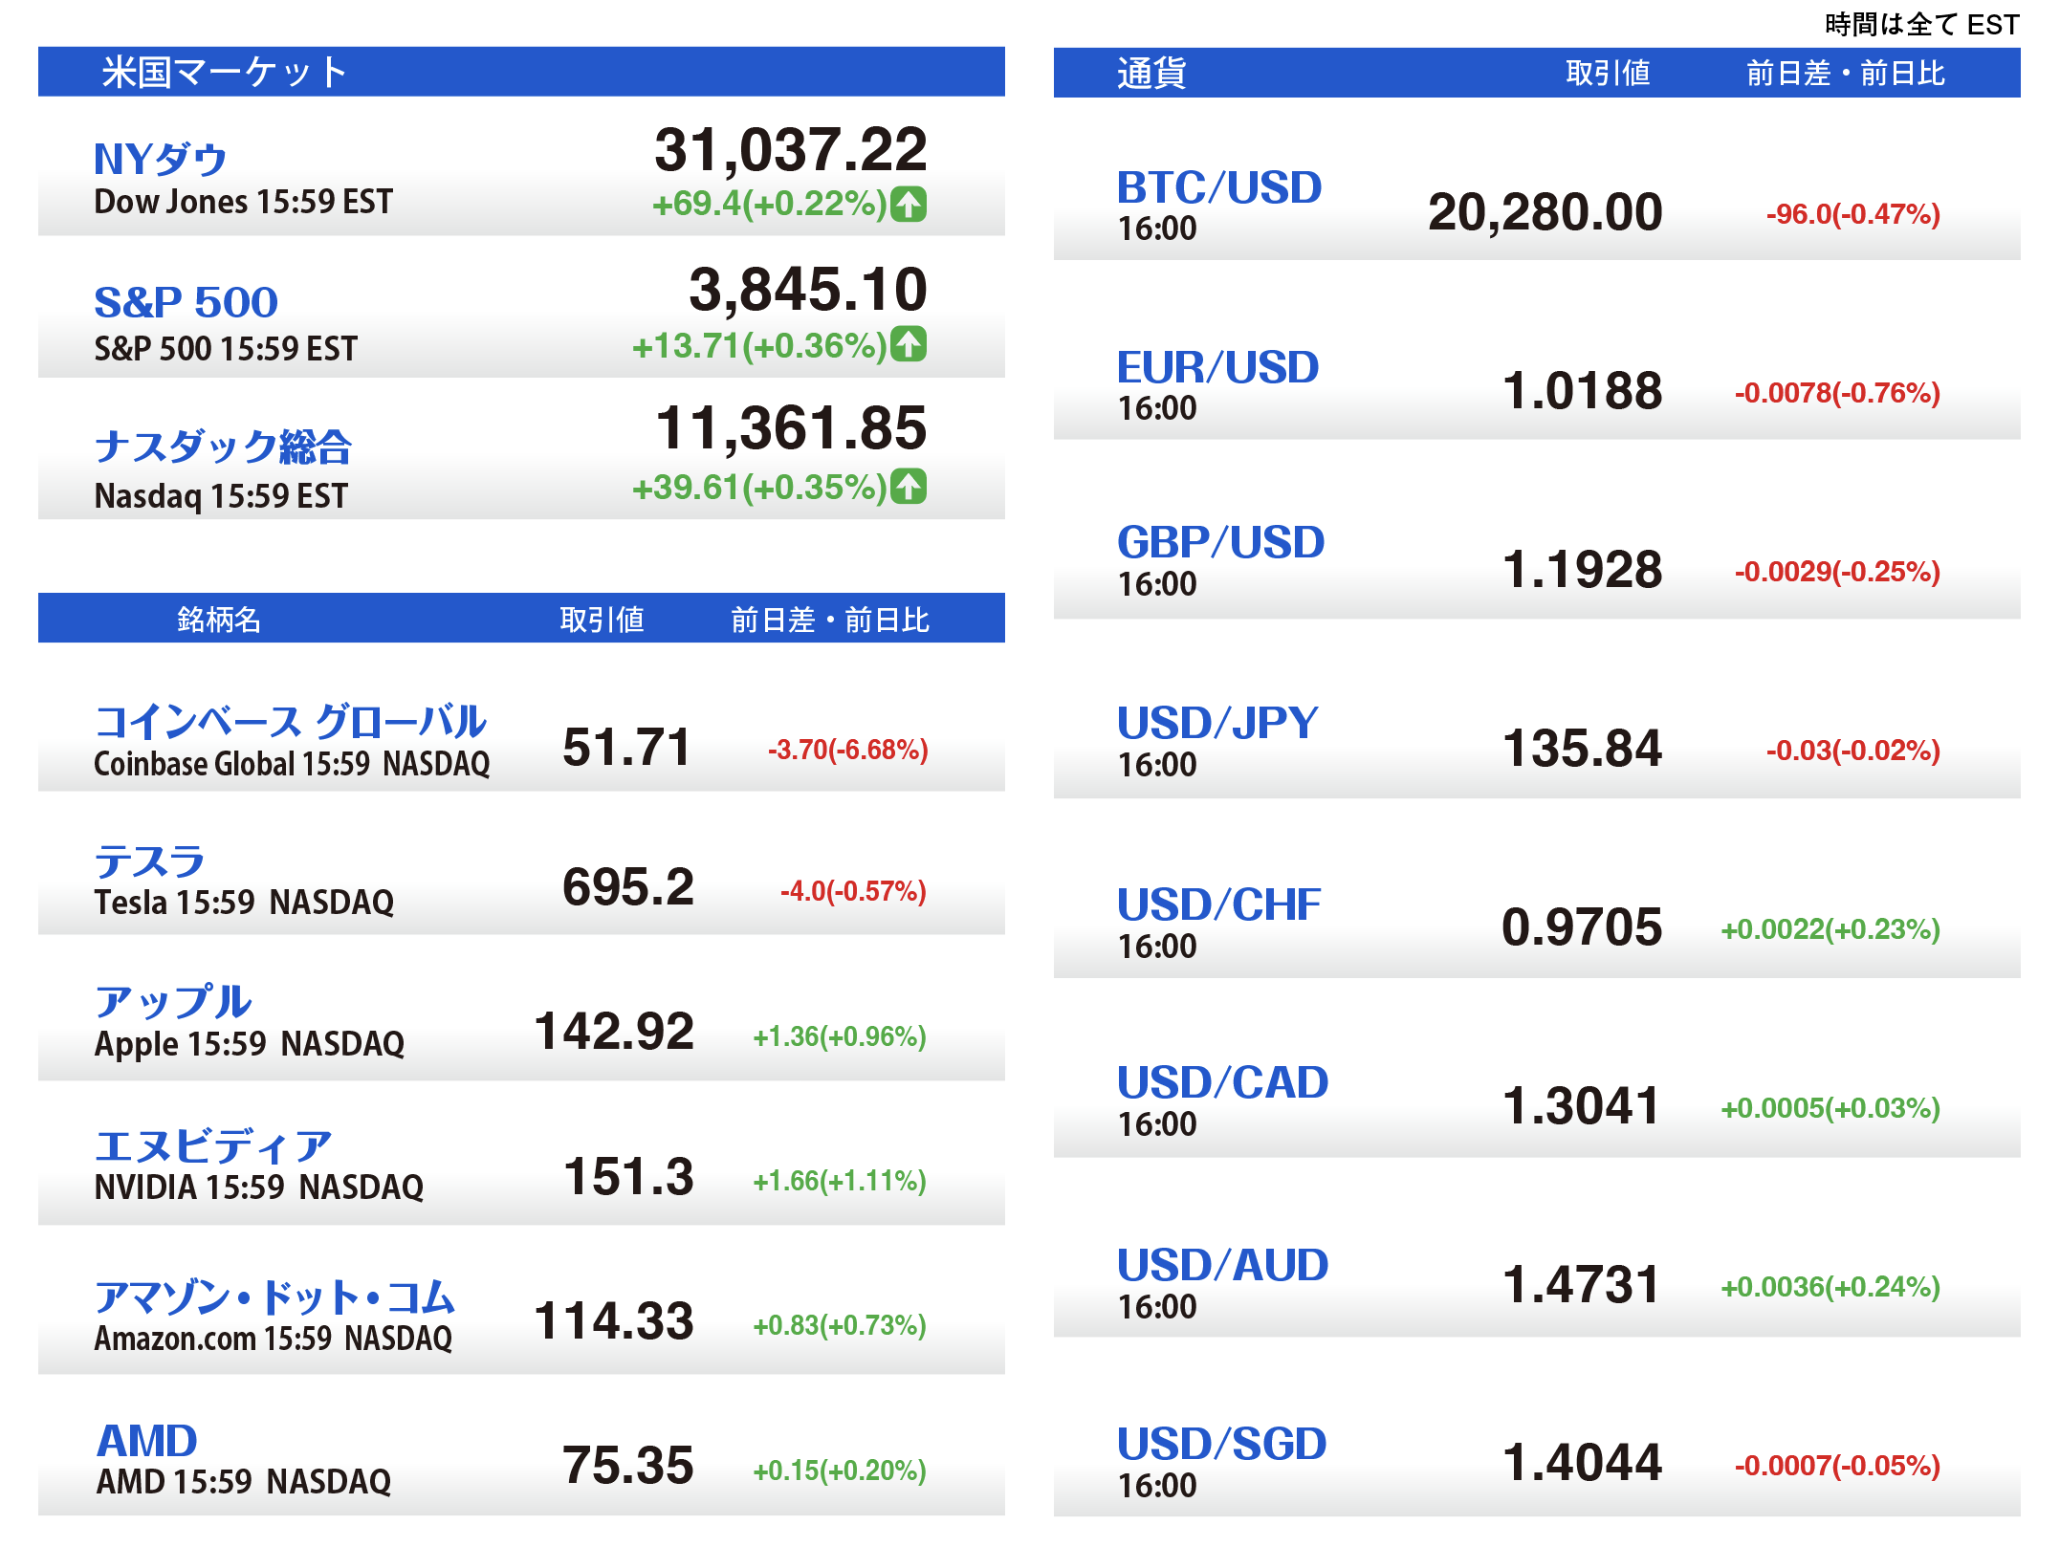Click the 米国マーケット section header
The height and width of the screenshot is (1547, 2060).
[x=224, y=73]
